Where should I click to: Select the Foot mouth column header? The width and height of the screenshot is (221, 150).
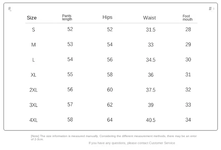coord(187,18)
